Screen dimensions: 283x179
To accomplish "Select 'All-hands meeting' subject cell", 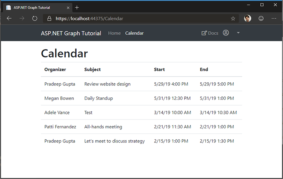I will [103, 127].
